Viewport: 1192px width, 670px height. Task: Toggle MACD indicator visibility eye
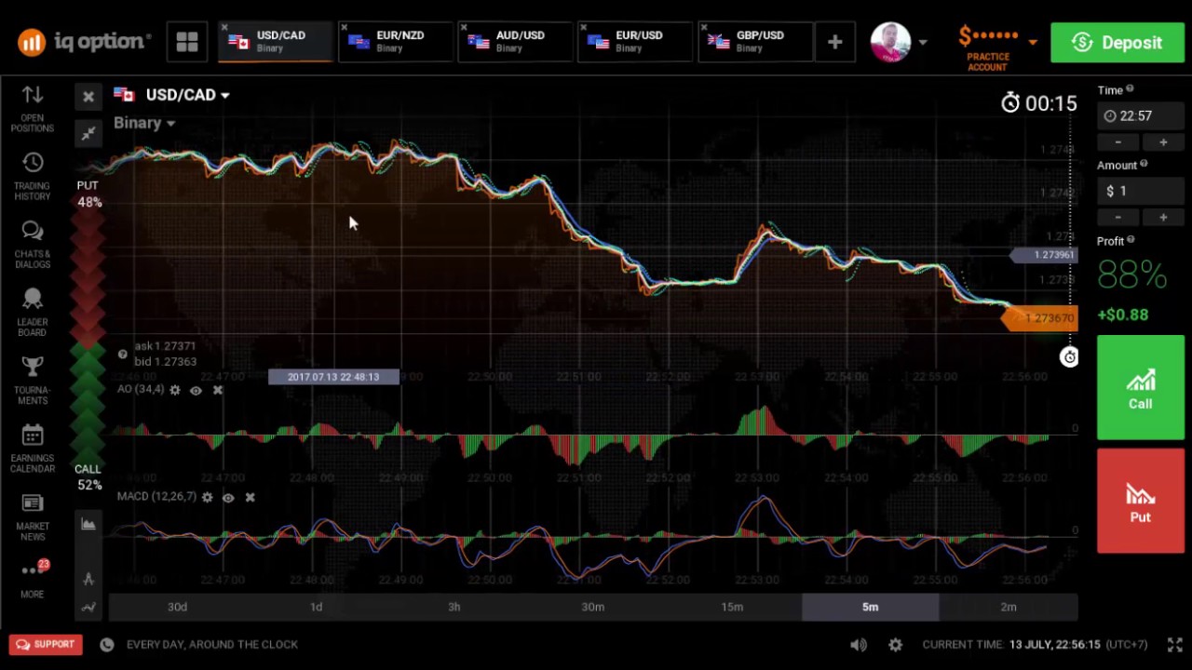[228, 498]
